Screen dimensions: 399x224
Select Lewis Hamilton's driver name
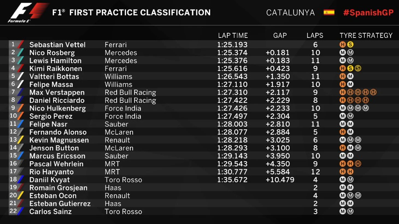55,61
